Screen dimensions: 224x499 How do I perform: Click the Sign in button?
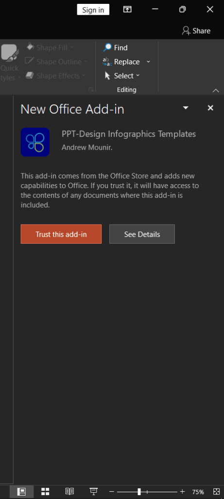(x=93, y=10)
